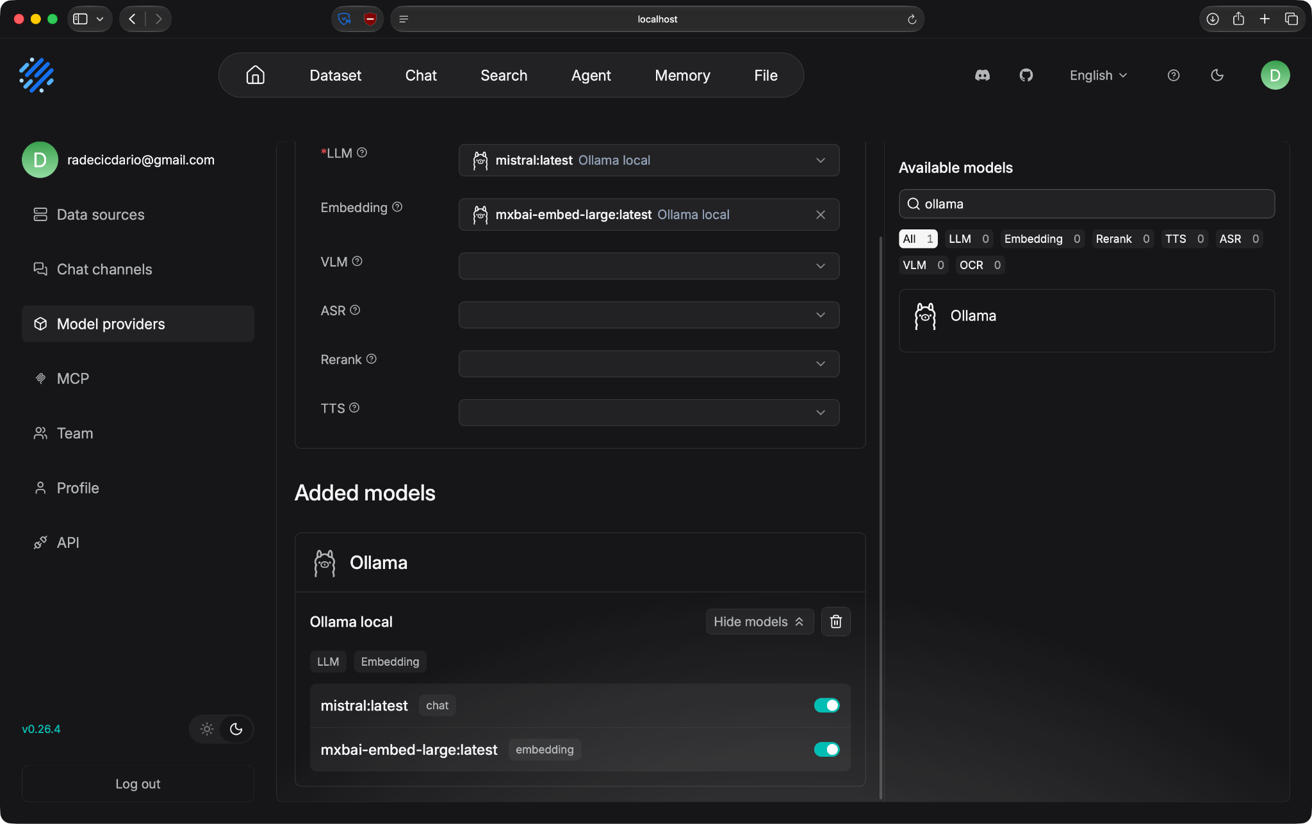Image resolution: width=1312 pixels, height=824 pixels.
Task: Open Profile settings
Action: click(138, 488)
